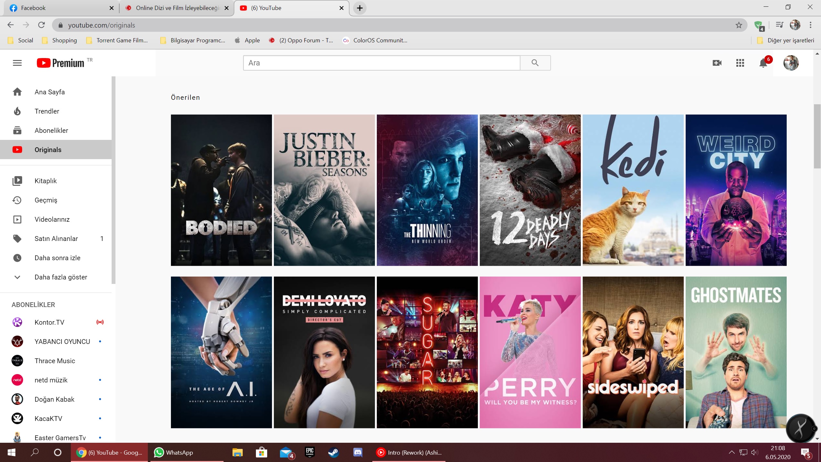Open KacaKTV channel

click(56, 419)
